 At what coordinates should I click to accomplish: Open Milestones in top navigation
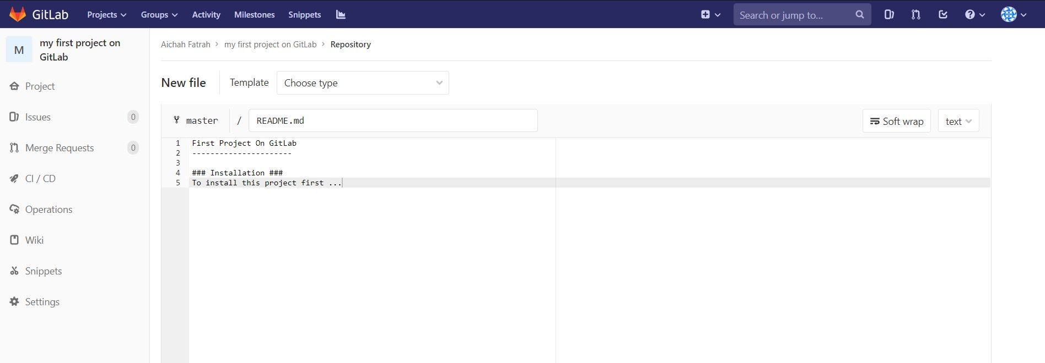(254, 15)
